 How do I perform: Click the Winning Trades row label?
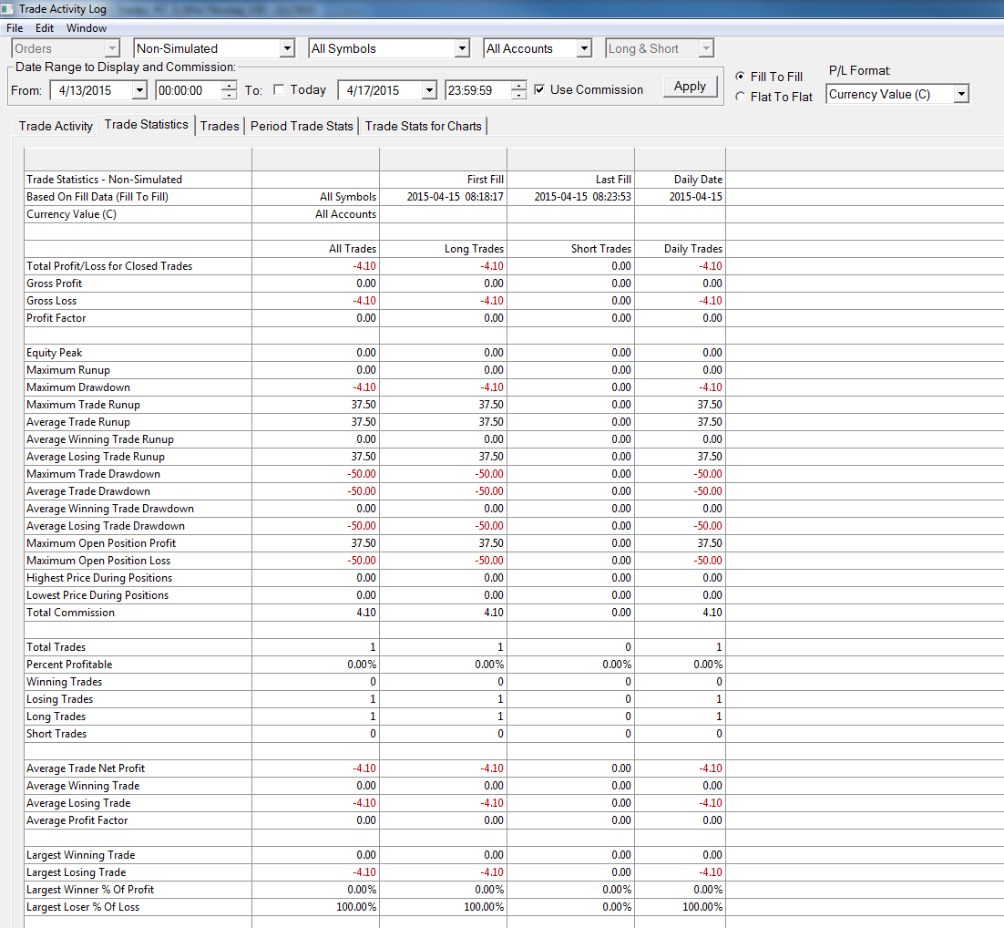(x=64, y=682)
